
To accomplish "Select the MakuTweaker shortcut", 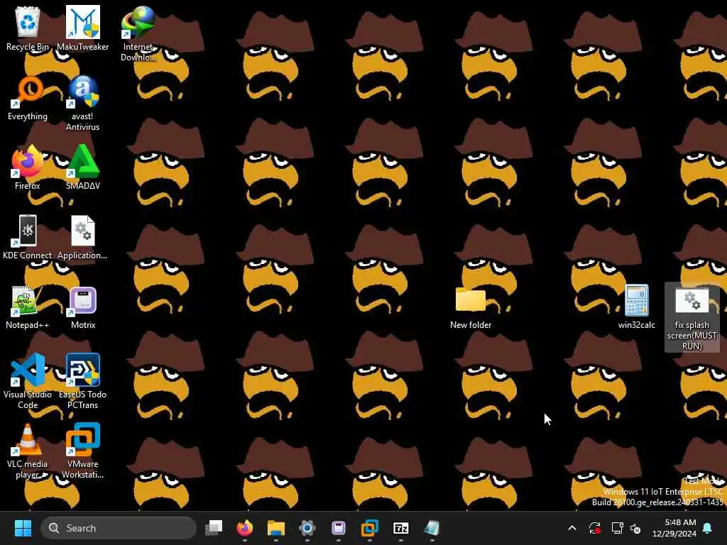I will (x=82, y=28).
